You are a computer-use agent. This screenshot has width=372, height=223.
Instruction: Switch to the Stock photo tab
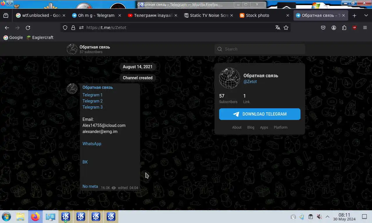[264, 15]
